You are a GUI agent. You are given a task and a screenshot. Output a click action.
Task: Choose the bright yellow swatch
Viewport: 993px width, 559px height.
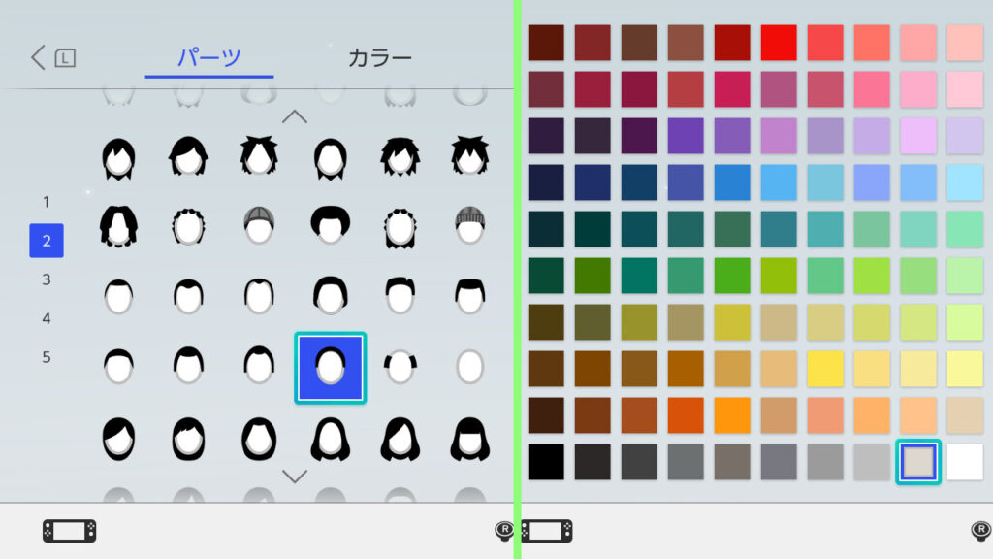click(825, 369)
